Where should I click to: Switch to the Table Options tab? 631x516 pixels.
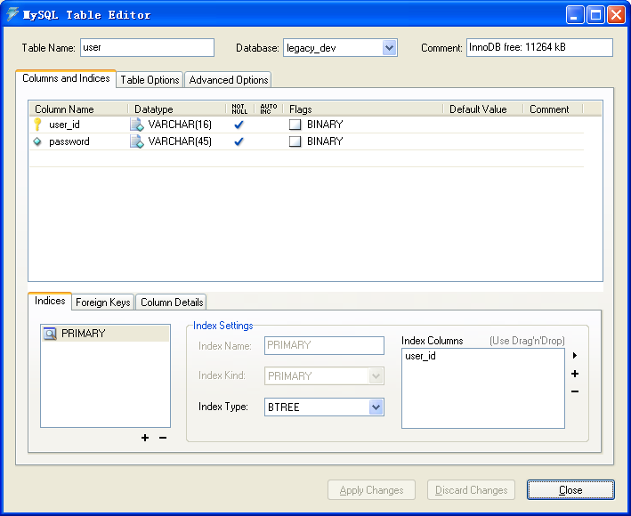click(x=150, y=80)
